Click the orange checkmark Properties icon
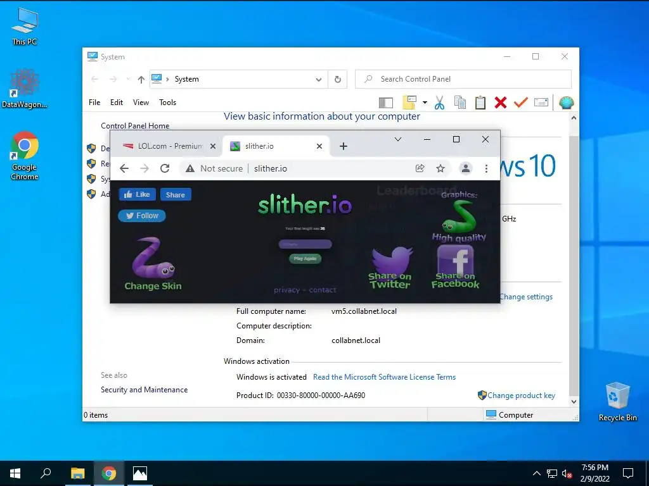This screenshot has width=649, height=486. [521, 102]
